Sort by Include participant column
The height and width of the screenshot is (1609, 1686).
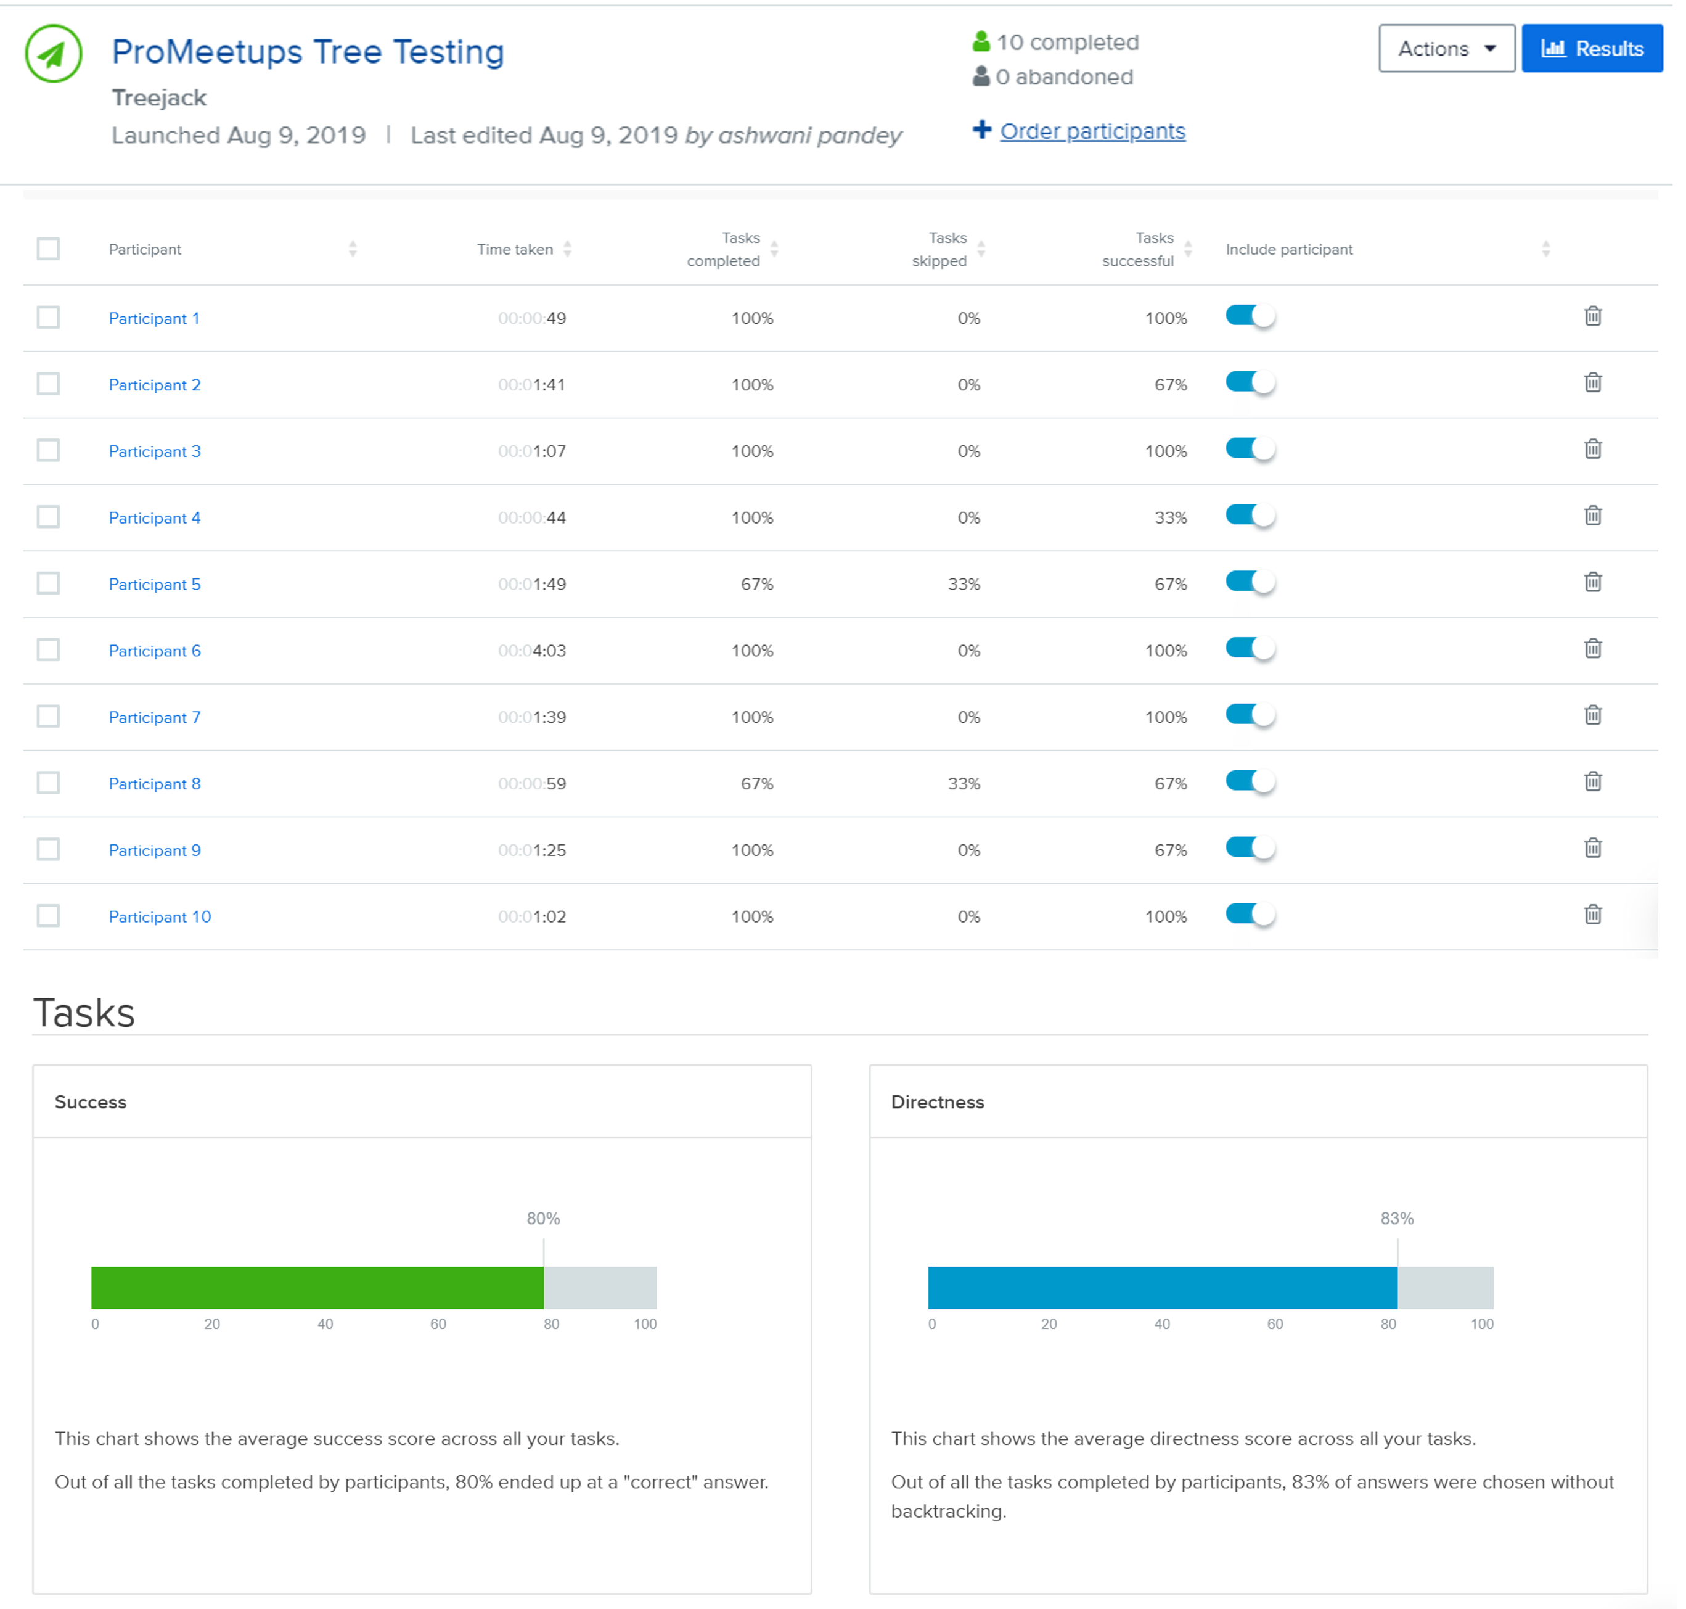[x=1545, y=250]
